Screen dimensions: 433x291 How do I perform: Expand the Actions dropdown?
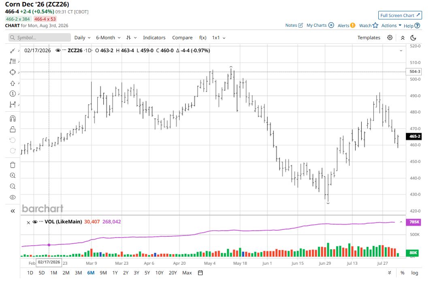[x=391, y=25]
